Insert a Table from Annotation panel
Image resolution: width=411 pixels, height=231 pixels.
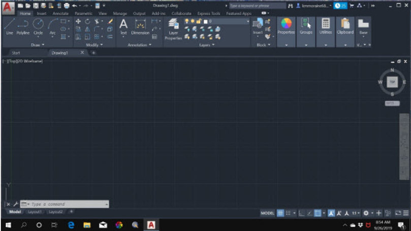click(154, 37)
